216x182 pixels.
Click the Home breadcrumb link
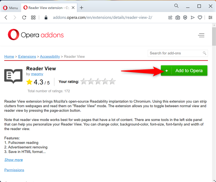click(x=9, y=56)
